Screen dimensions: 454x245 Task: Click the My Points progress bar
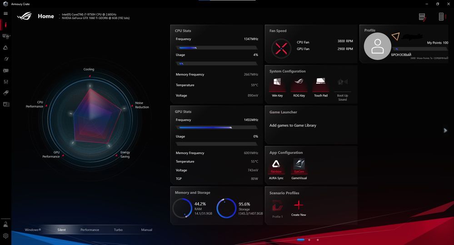(x=420, y=49)
